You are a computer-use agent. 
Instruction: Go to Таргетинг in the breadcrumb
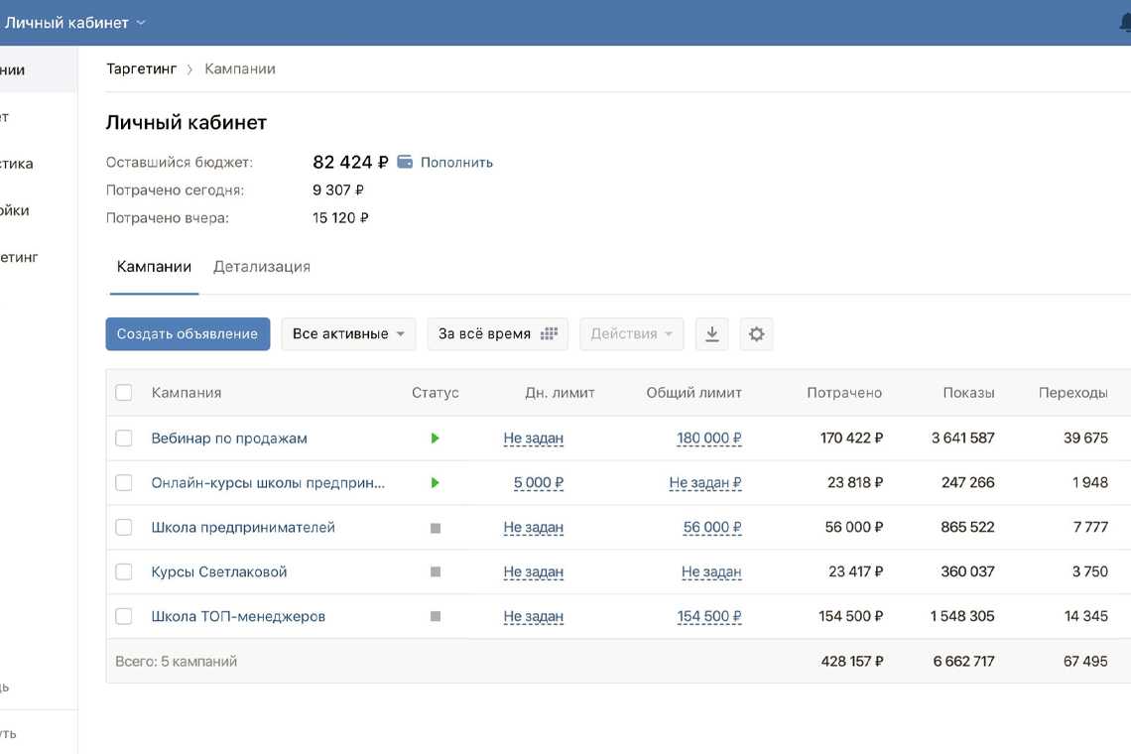click(x=141, y=68)
